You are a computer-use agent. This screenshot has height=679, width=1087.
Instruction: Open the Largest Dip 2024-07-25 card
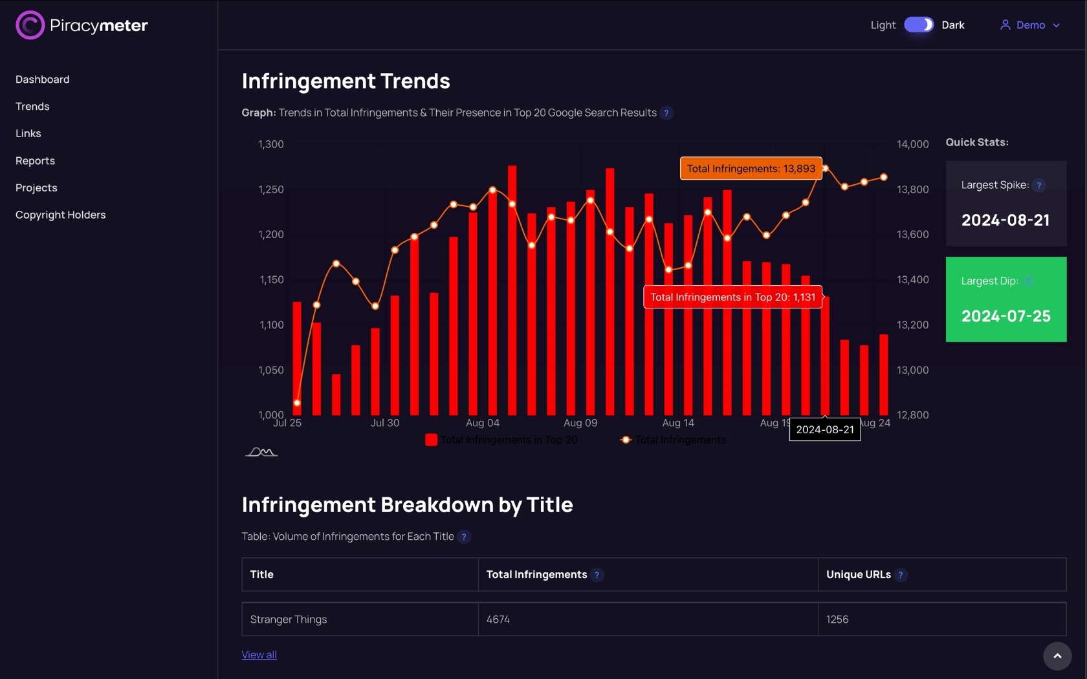tap(1005, 299)
